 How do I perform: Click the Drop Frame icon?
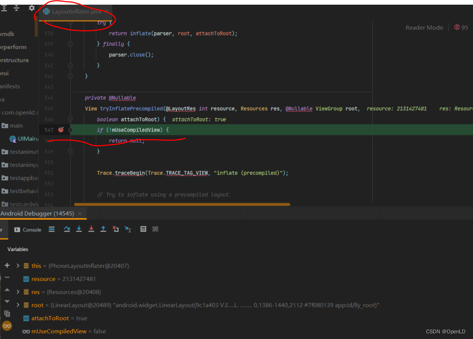[116, 229]
